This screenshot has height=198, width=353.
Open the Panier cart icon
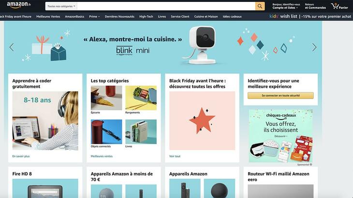[x=339, y=6]
